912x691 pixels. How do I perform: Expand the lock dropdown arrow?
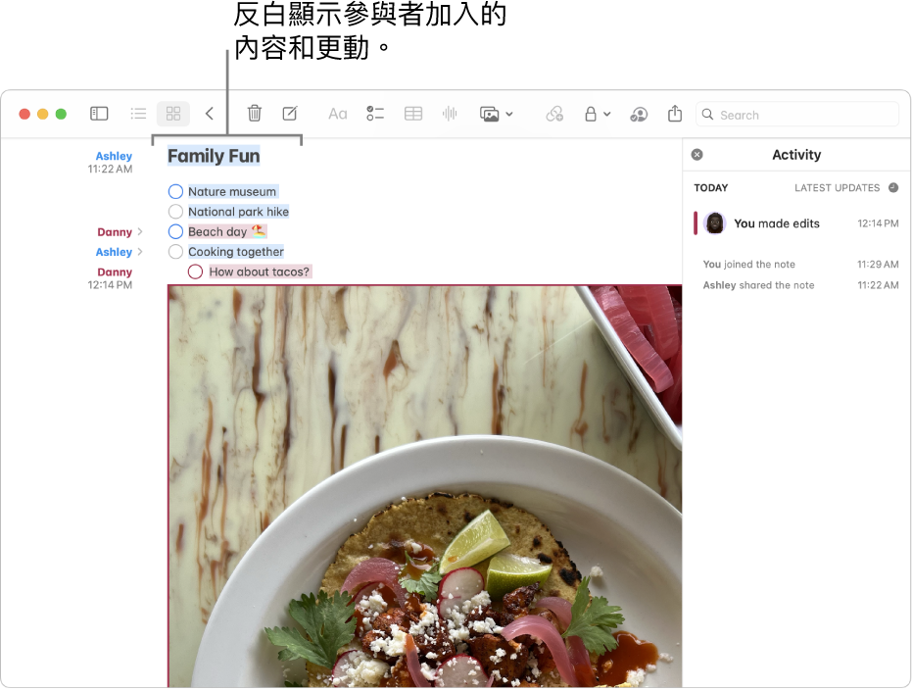tap(606, 114)
